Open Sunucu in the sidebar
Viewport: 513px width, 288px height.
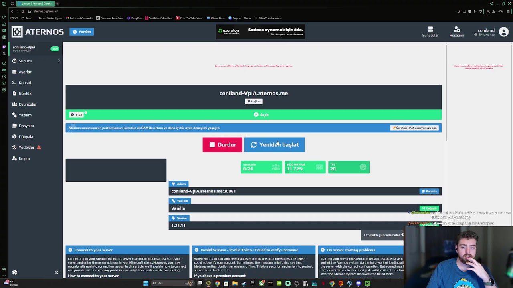[25, 61]
